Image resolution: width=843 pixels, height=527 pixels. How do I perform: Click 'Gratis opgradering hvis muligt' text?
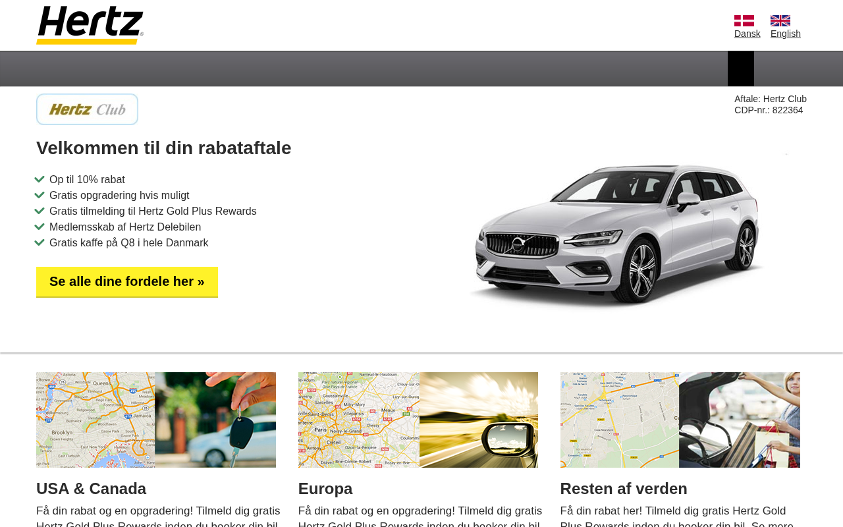119,196
